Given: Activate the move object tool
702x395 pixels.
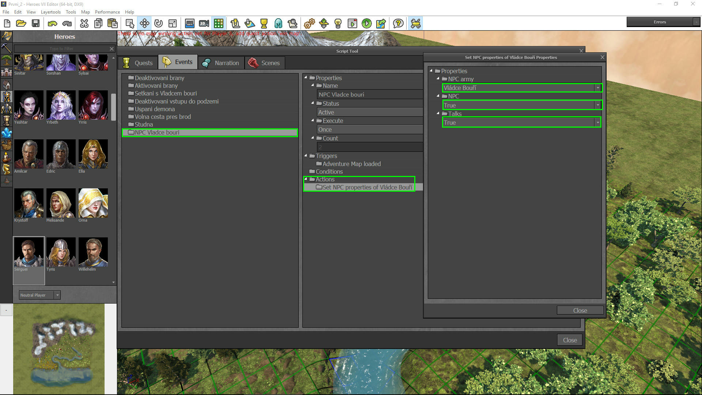Looking at the screenshot, I should tap(144, 24).
